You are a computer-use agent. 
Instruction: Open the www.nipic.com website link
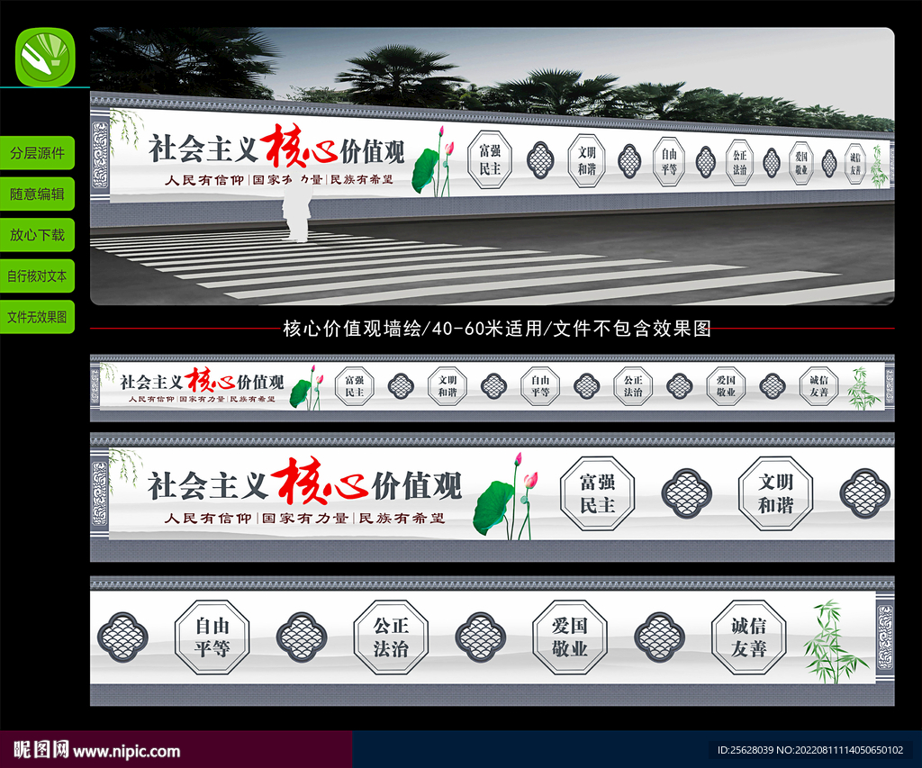pyautogui.click(x=127, y=751)
